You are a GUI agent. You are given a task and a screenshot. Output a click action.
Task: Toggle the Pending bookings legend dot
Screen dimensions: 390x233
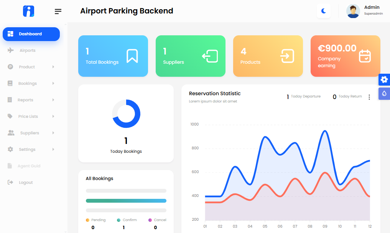pos(88,220)
